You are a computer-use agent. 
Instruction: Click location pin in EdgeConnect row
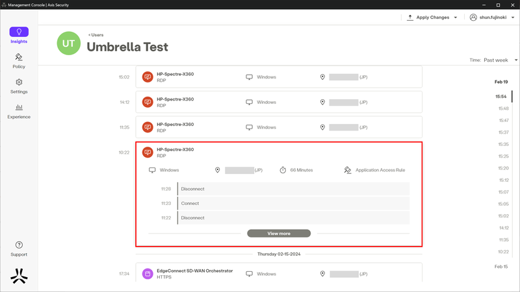(322, 274)
